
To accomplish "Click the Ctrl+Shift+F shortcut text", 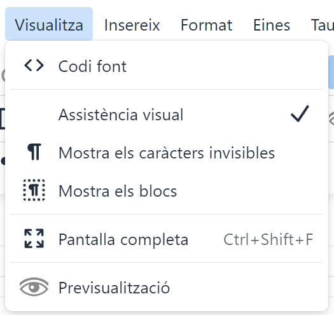I will coord(268,239).
